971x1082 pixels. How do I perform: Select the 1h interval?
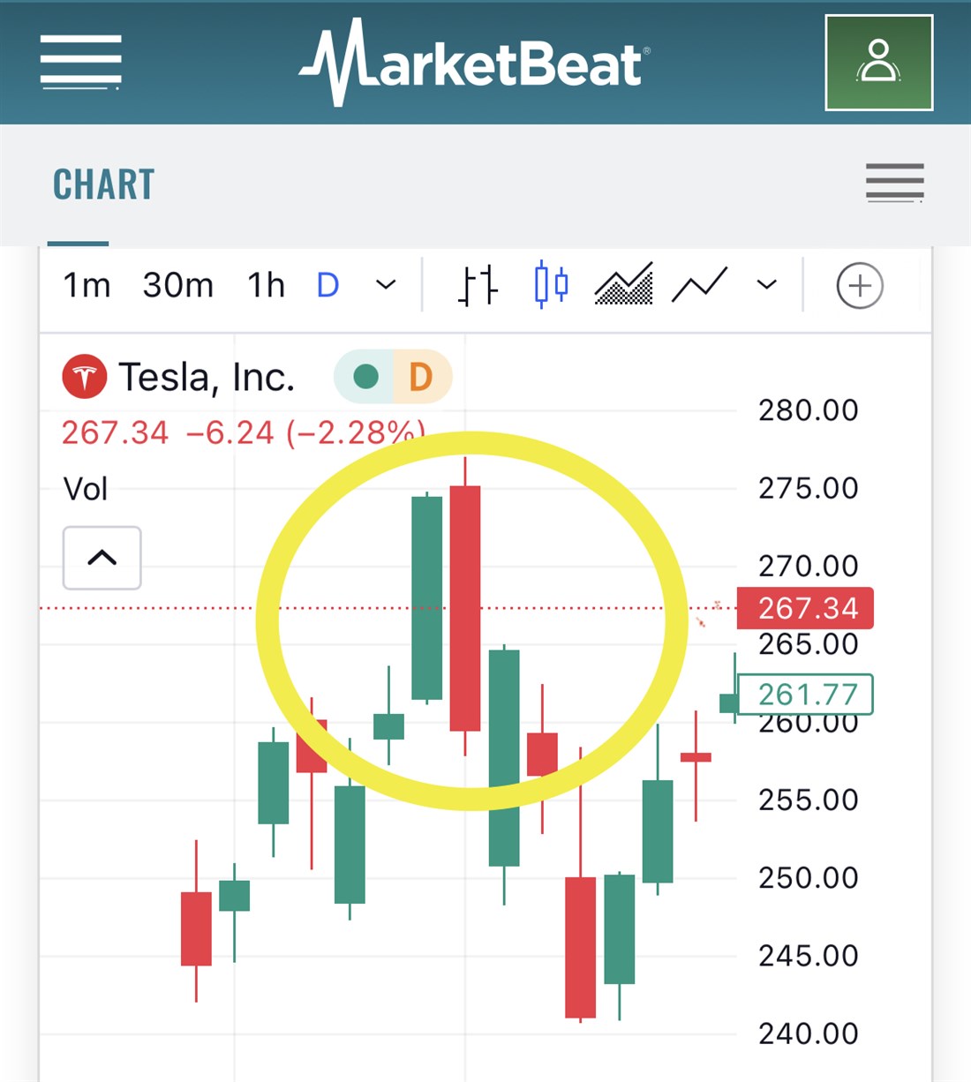point(266,285)
